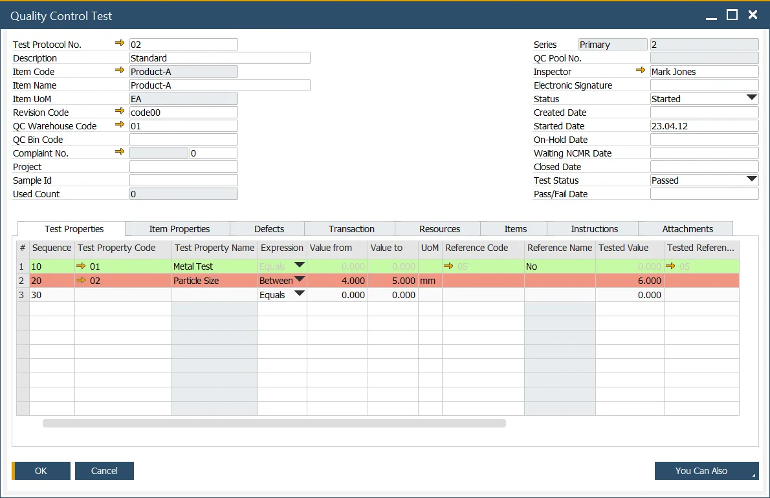Click the link arrow next to Test Protocol No.
The width and height of the screenshot is (770, 498).
pyautogui.click(x=120, y=43)
